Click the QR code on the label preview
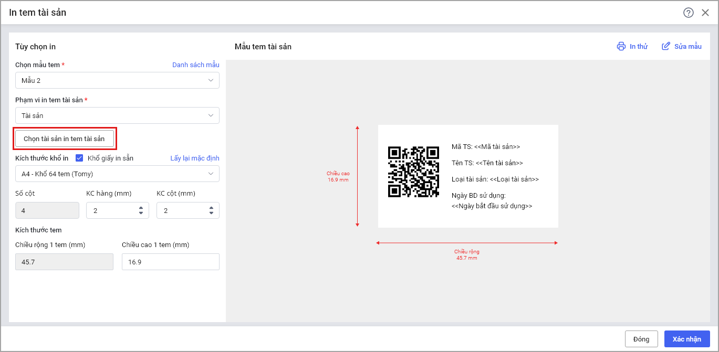This screenshot has width=719, height=352. pos(413,172)
